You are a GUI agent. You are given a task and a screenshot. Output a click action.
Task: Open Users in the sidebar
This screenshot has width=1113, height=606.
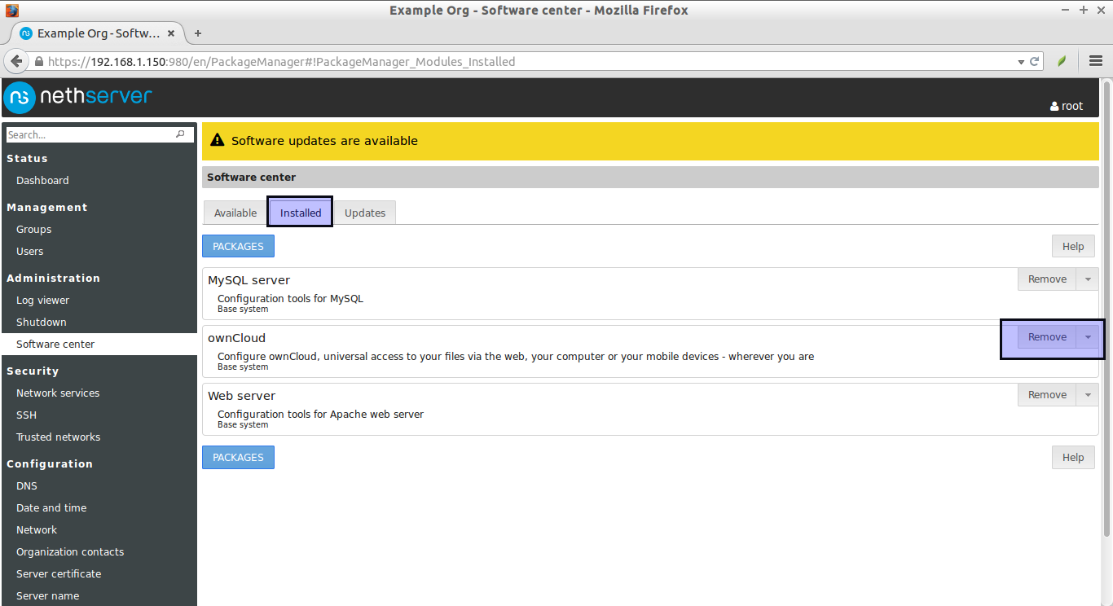click(x=29, y=252)
